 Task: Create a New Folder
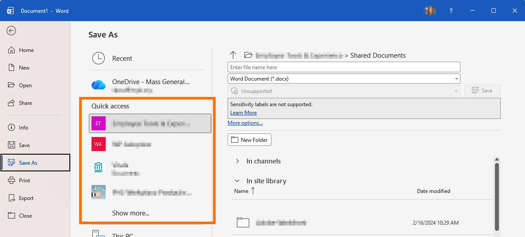tap(249, 140)
